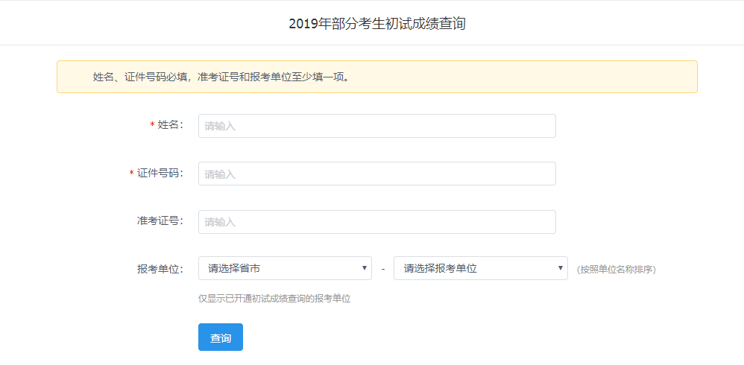Focus the 证件号码 ID number field
The height and width of the screenshot is (365, 744).
coord(376,174)
